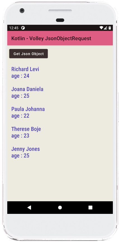Tap the text age : 23
119x242 pixels.
20,136
